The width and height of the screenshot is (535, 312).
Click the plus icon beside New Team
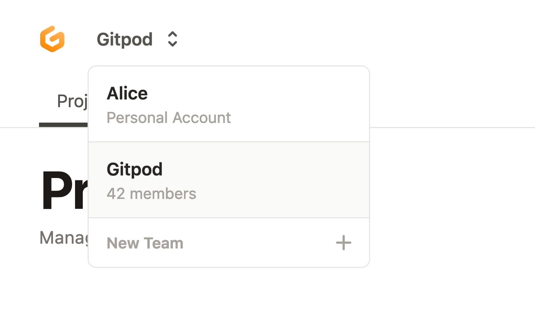point(343,243)
